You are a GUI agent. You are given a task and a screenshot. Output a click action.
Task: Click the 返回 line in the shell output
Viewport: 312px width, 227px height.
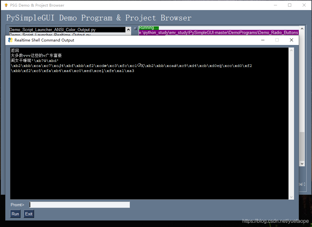[15, 50]
